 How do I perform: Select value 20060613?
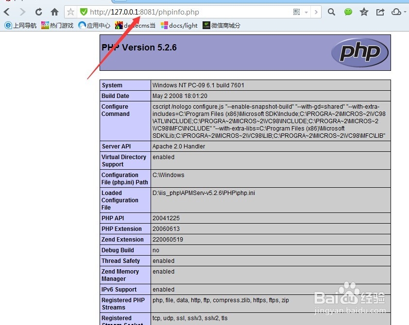click(166, 229)
